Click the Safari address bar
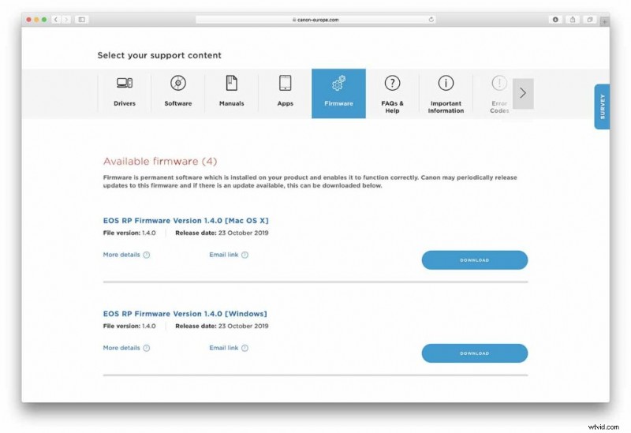This screenshot has height=433, width=631. click(x=315, y=19)
